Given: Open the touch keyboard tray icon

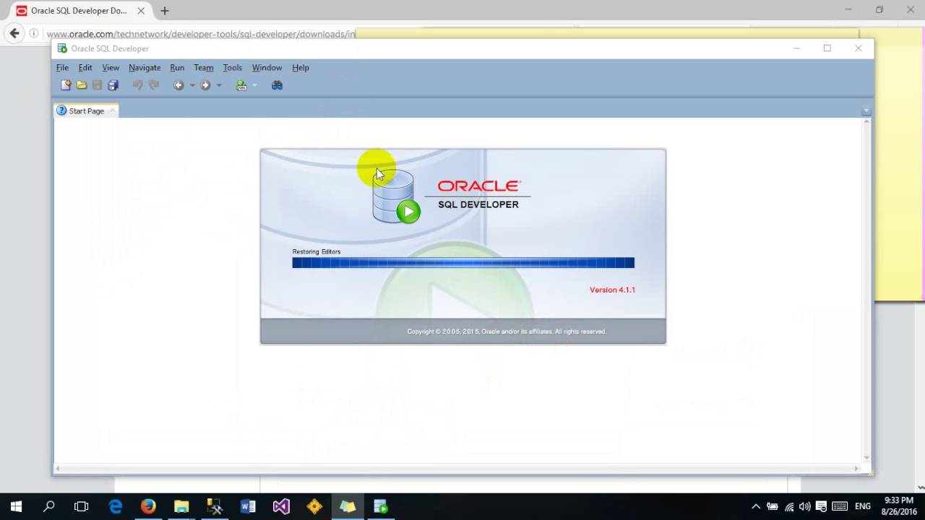Looking at the screenshot, I should pyautogui.click(x=840, y=506).
